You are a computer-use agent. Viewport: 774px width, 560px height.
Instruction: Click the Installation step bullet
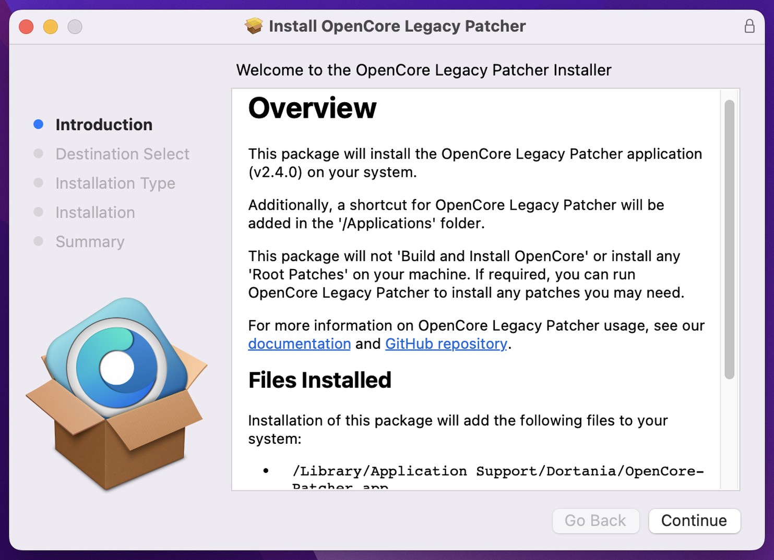pos(38,212)
